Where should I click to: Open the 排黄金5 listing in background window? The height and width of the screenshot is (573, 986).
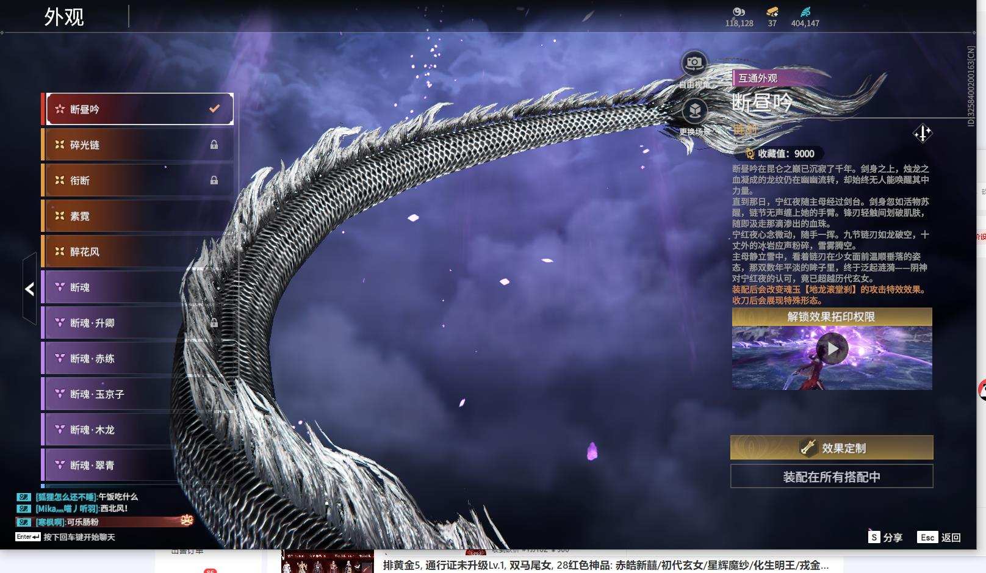click(605, 565)
